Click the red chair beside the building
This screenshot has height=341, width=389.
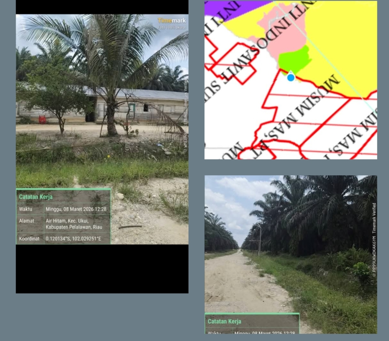pyautogui.click(x=43, y=119)
